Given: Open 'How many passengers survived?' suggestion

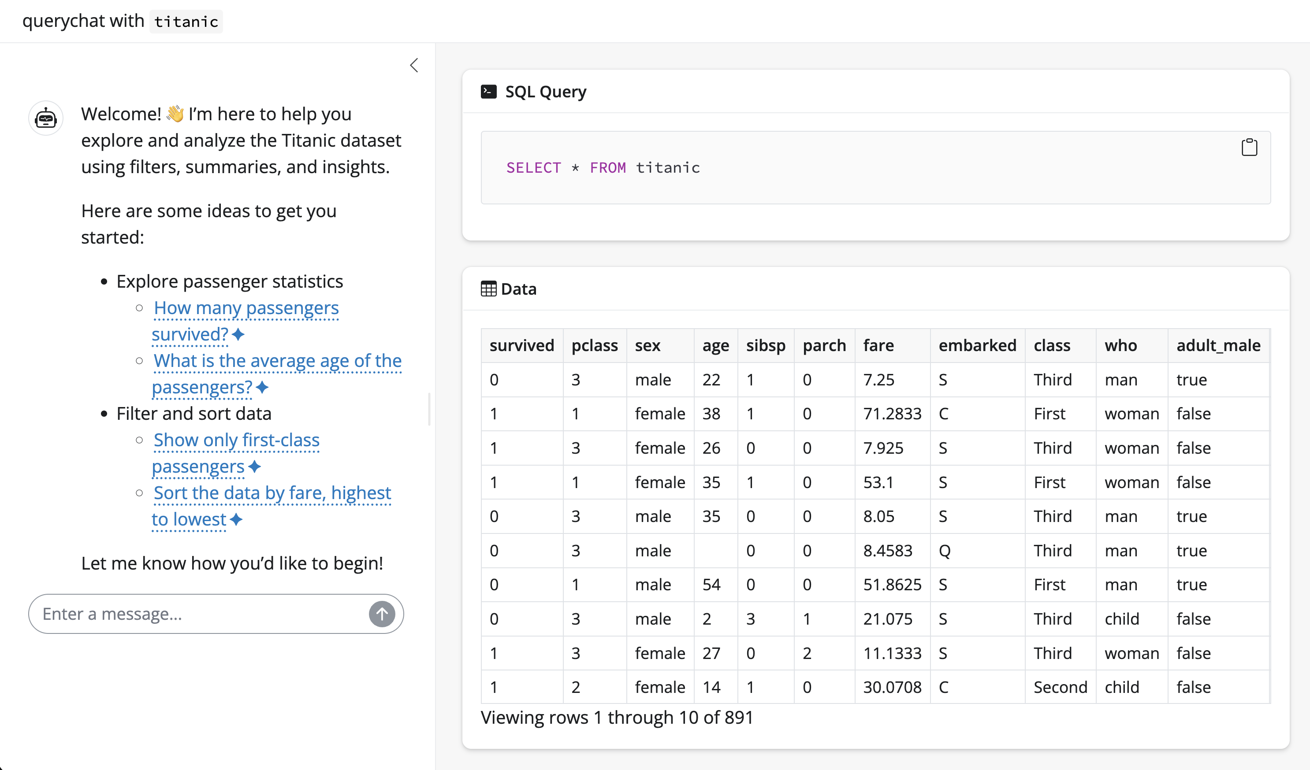Looking at the screenshot, I should 246,307.
